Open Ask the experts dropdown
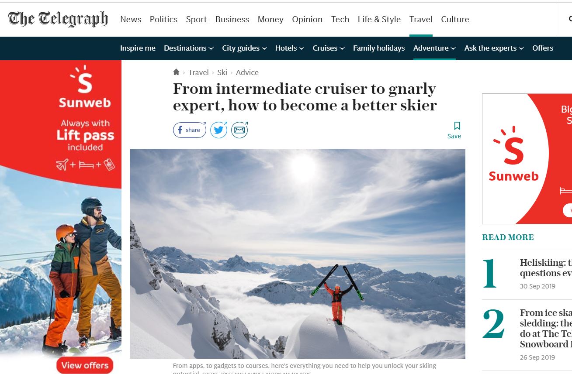Screen dimensions: 572x374 494,48
